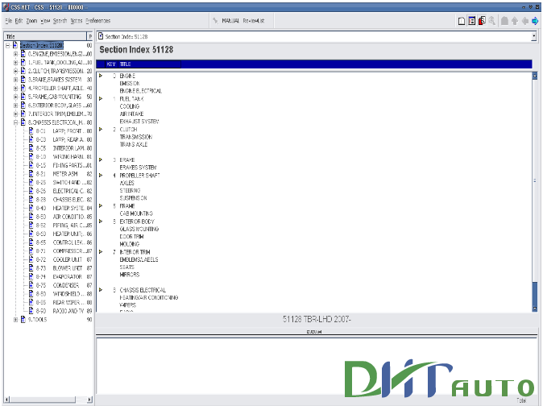Open the book view toolbar icon
543x406 pixels.
point(462,21)
